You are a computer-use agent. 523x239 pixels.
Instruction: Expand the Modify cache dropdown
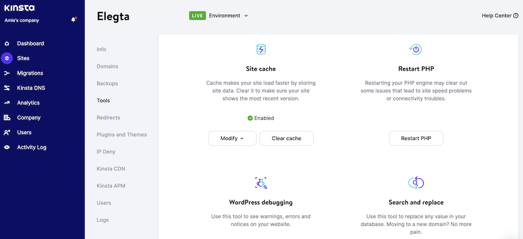pos(232,139)
